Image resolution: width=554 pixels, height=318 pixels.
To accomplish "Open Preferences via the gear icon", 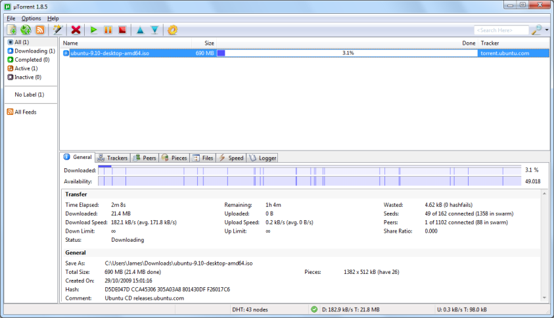I will pos(172,30).
